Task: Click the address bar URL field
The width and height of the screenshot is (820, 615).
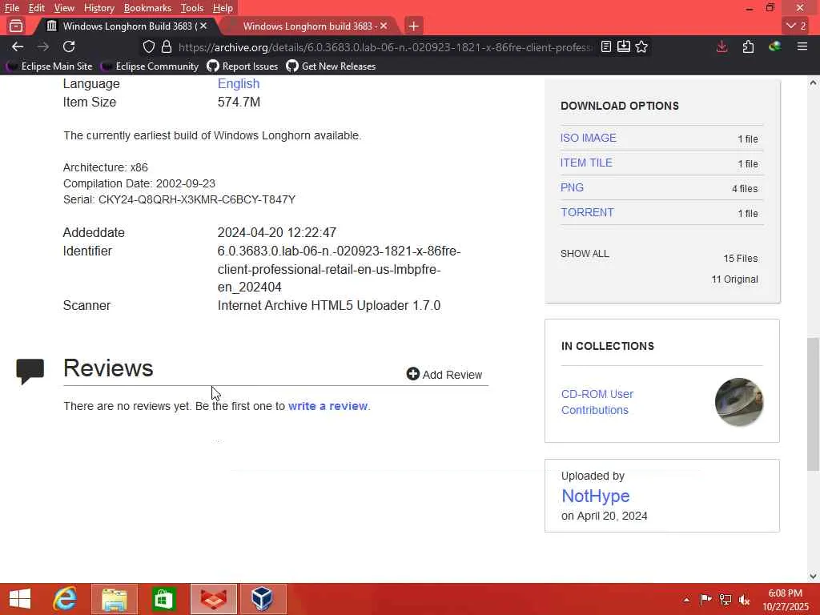Action: [x=385, y=47]
